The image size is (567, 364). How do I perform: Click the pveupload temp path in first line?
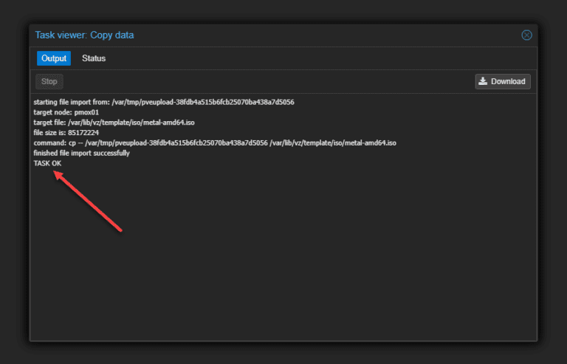203,103
